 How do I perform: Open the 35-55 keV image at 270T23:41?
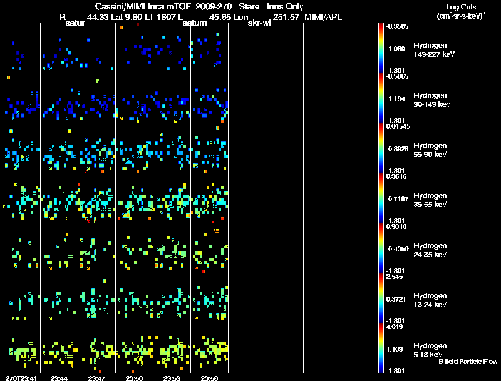[x=22, y=198]
